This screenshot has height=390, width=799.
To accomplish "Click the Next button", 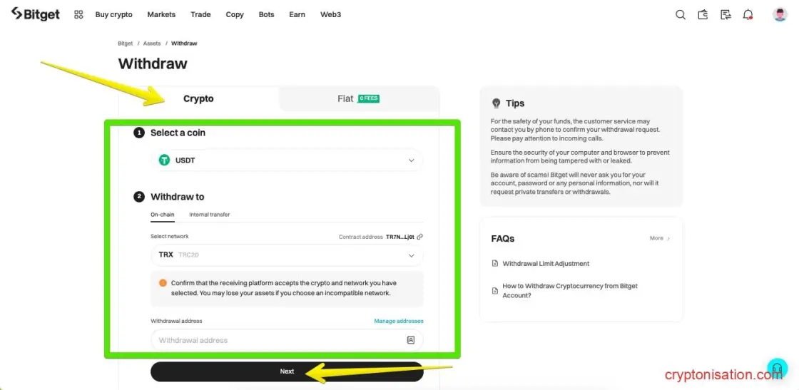I will tap(287, 371).
